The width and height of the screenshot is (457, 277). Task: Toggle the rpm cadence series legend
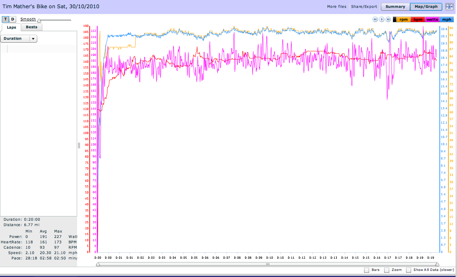coord(403,19)
